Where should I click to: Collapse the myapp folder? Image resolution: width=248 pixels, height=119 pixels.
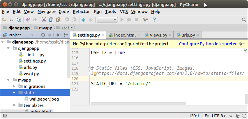8,80
